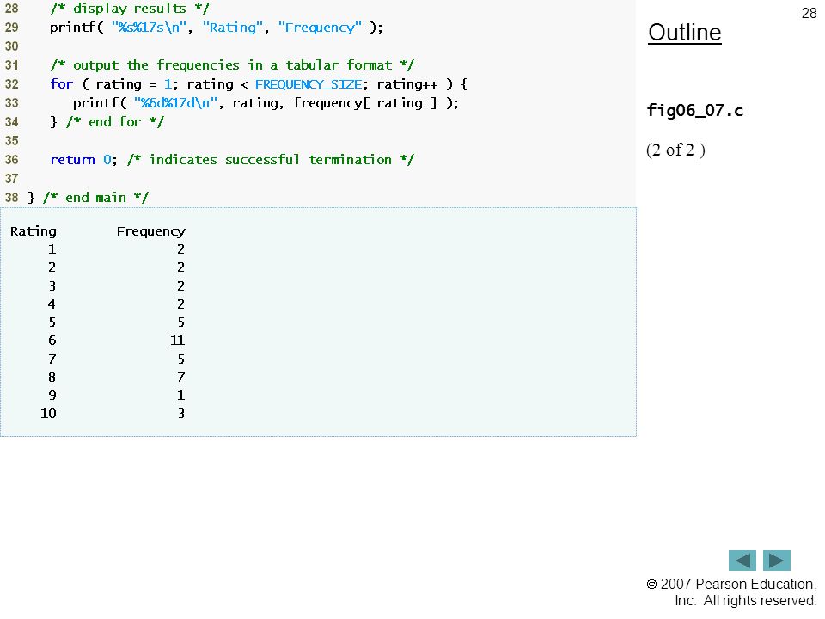Viewport: 825px width, 619px height.
Task: Select the fig06_07.c file name text
Action: coord(694,111)
